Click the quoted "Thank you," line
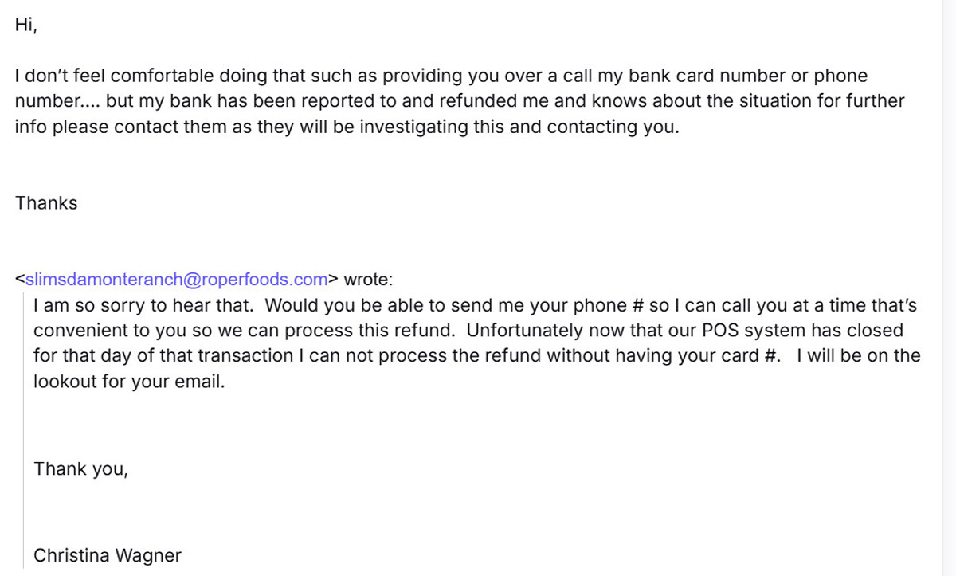 click(80, 469)
